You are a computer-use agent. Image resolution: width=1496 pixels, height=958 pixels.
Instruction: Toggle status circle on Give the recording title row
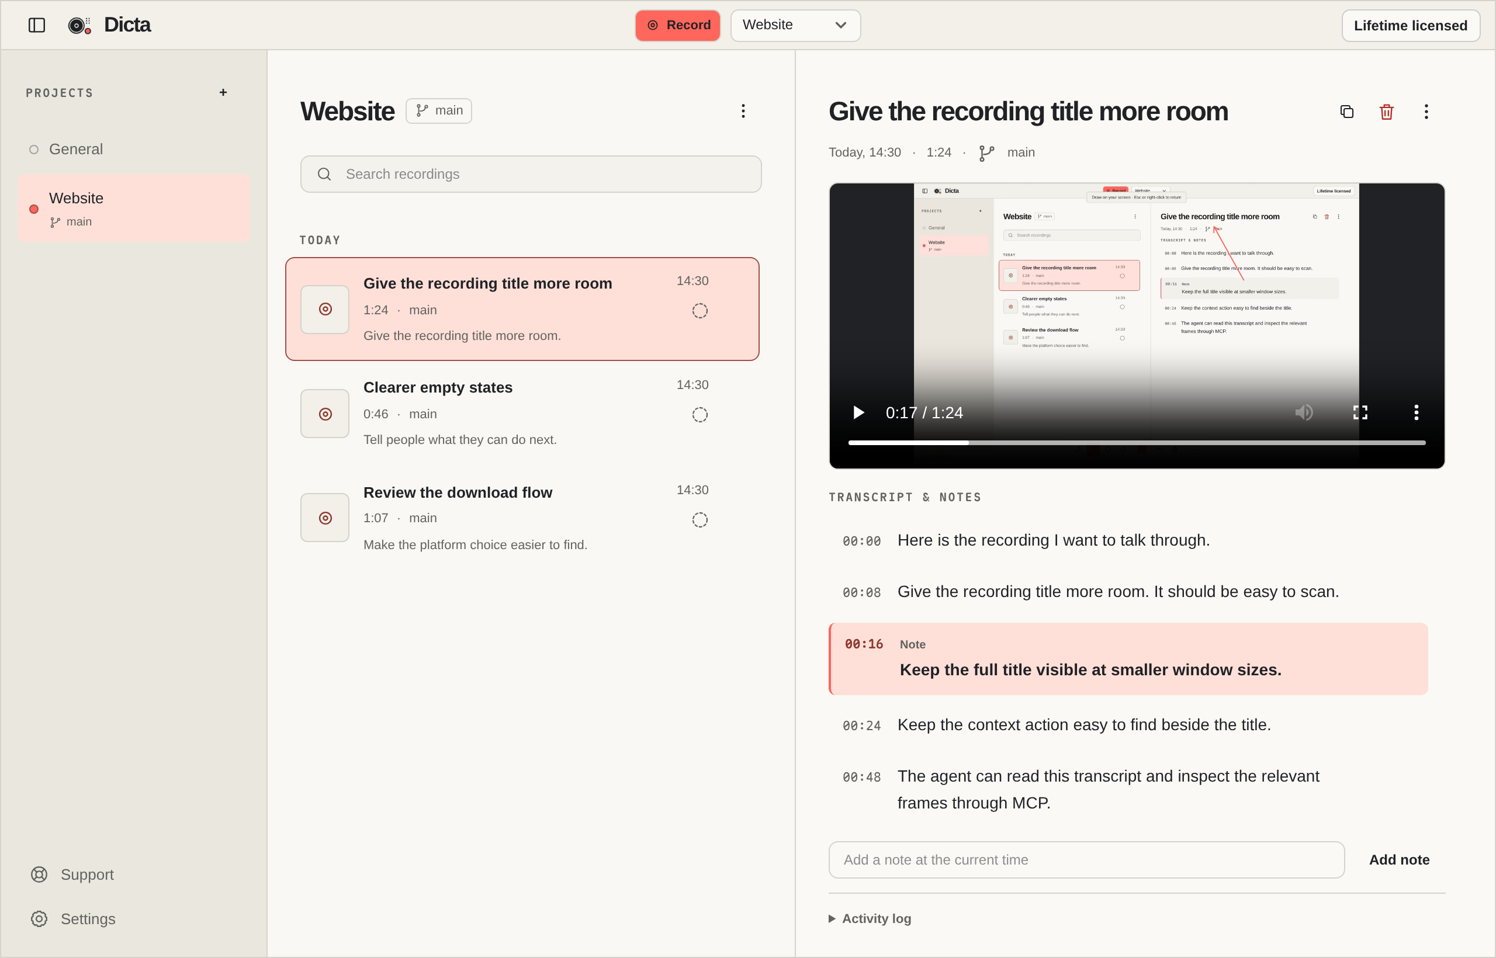coord(700,310)
